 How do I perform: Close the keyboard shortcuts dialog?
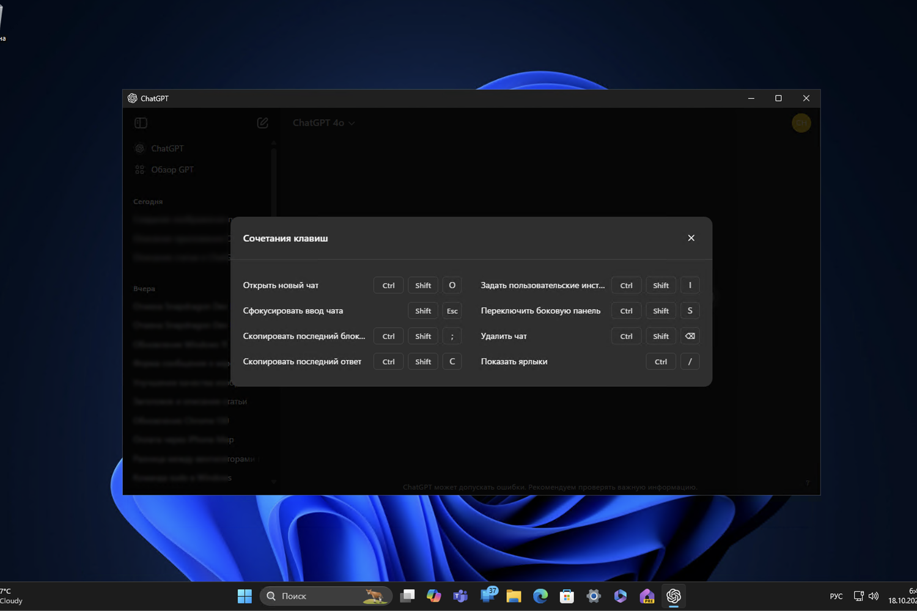click(691, 238)
